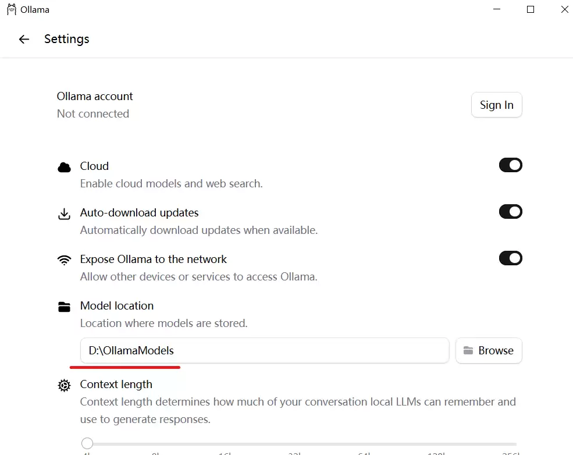573x455 pixels.
Task: Click the Context length gear icon
Action: click(x=64, y=385)
